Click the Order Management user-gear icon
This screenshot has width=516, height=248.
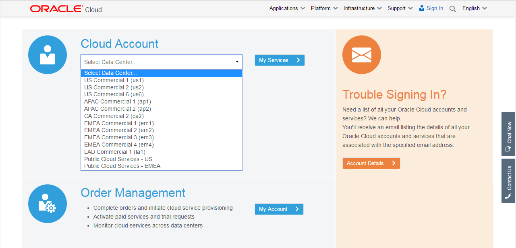click(48, 204)
